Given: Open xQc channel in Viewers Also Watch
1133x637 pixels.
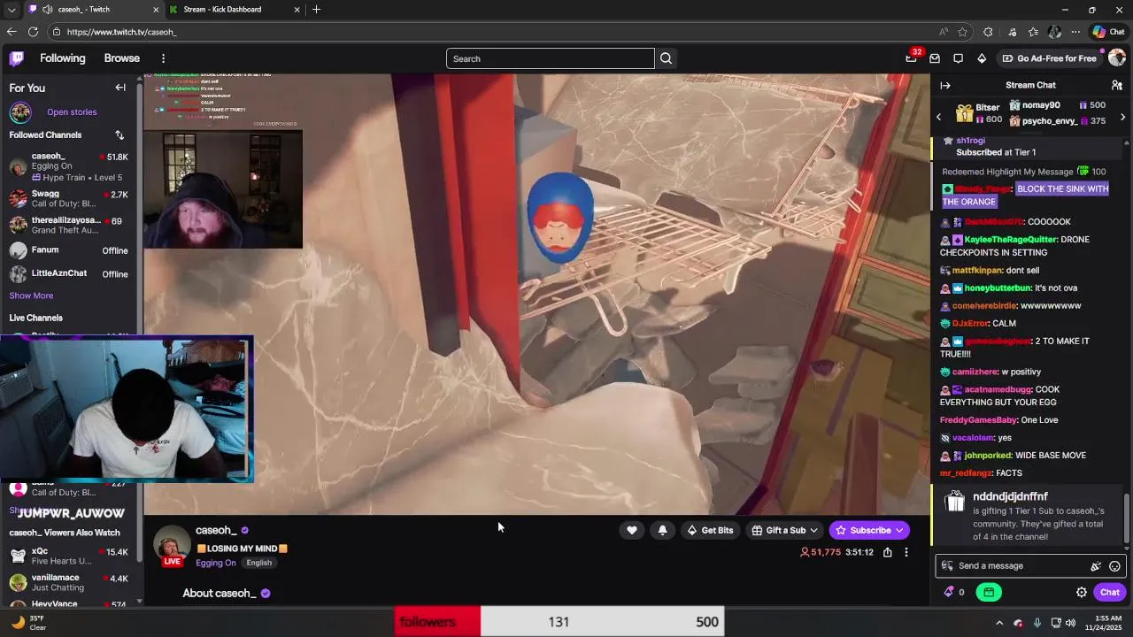Looking at the screenshot, I should 69,556.
